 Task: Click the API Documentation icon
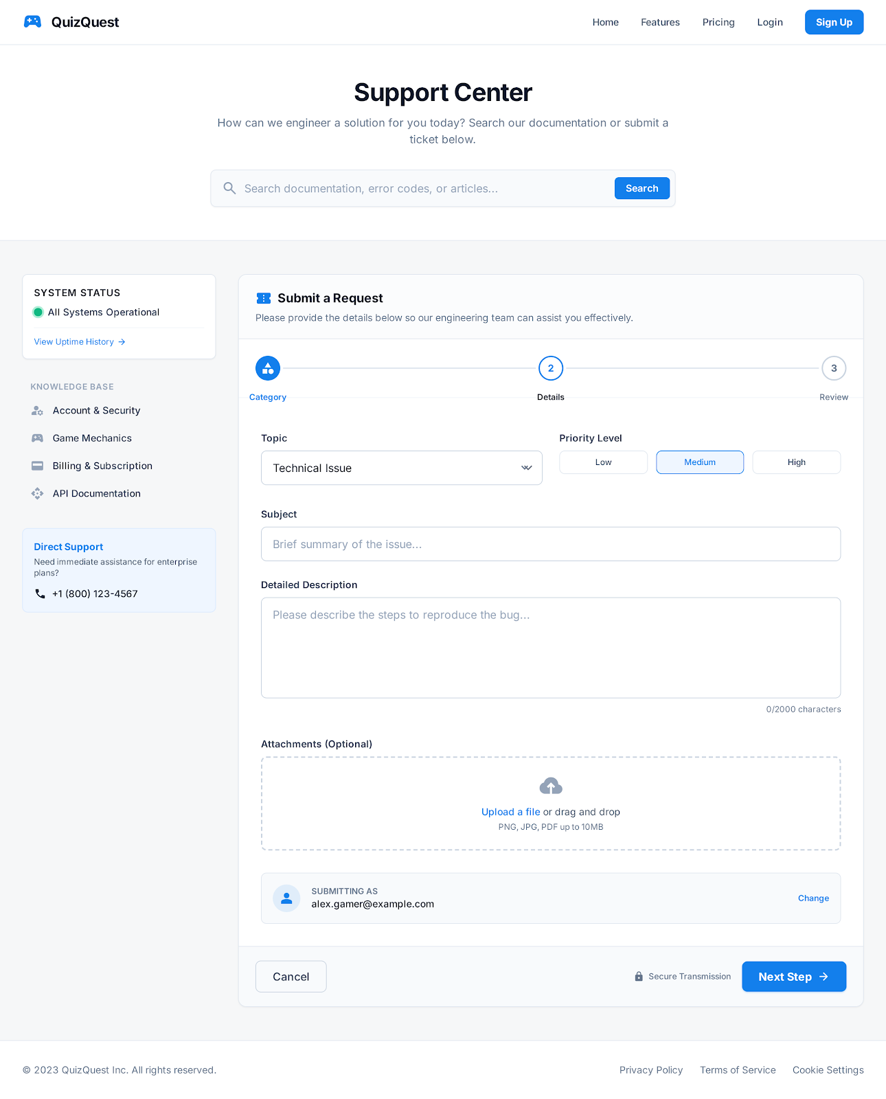(x=38, y=493)
